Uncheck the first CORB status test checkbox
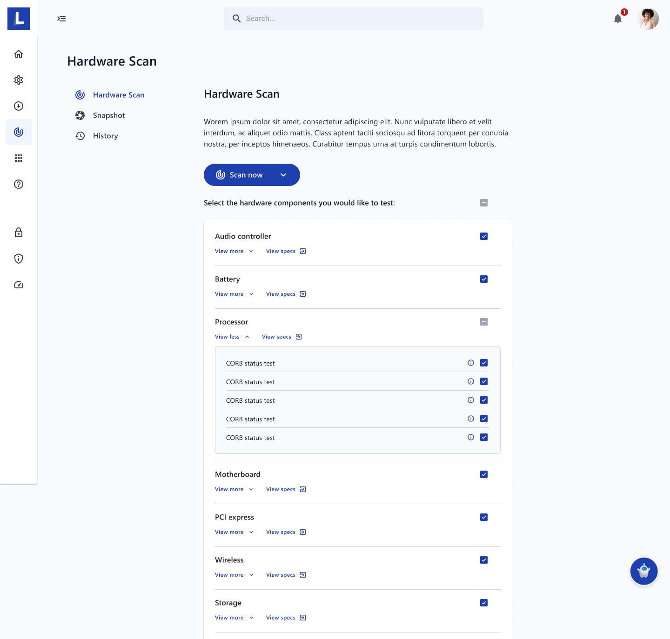The height and width of the screenshot is (639, 670). 484,363
